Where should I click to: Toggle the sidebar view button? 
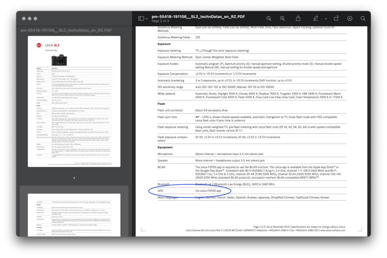(141, 18)
